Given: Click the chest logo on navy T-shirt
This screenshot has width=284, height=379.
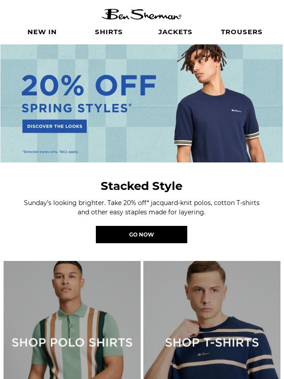Looking at the screenshot, I should coord(236,111).
